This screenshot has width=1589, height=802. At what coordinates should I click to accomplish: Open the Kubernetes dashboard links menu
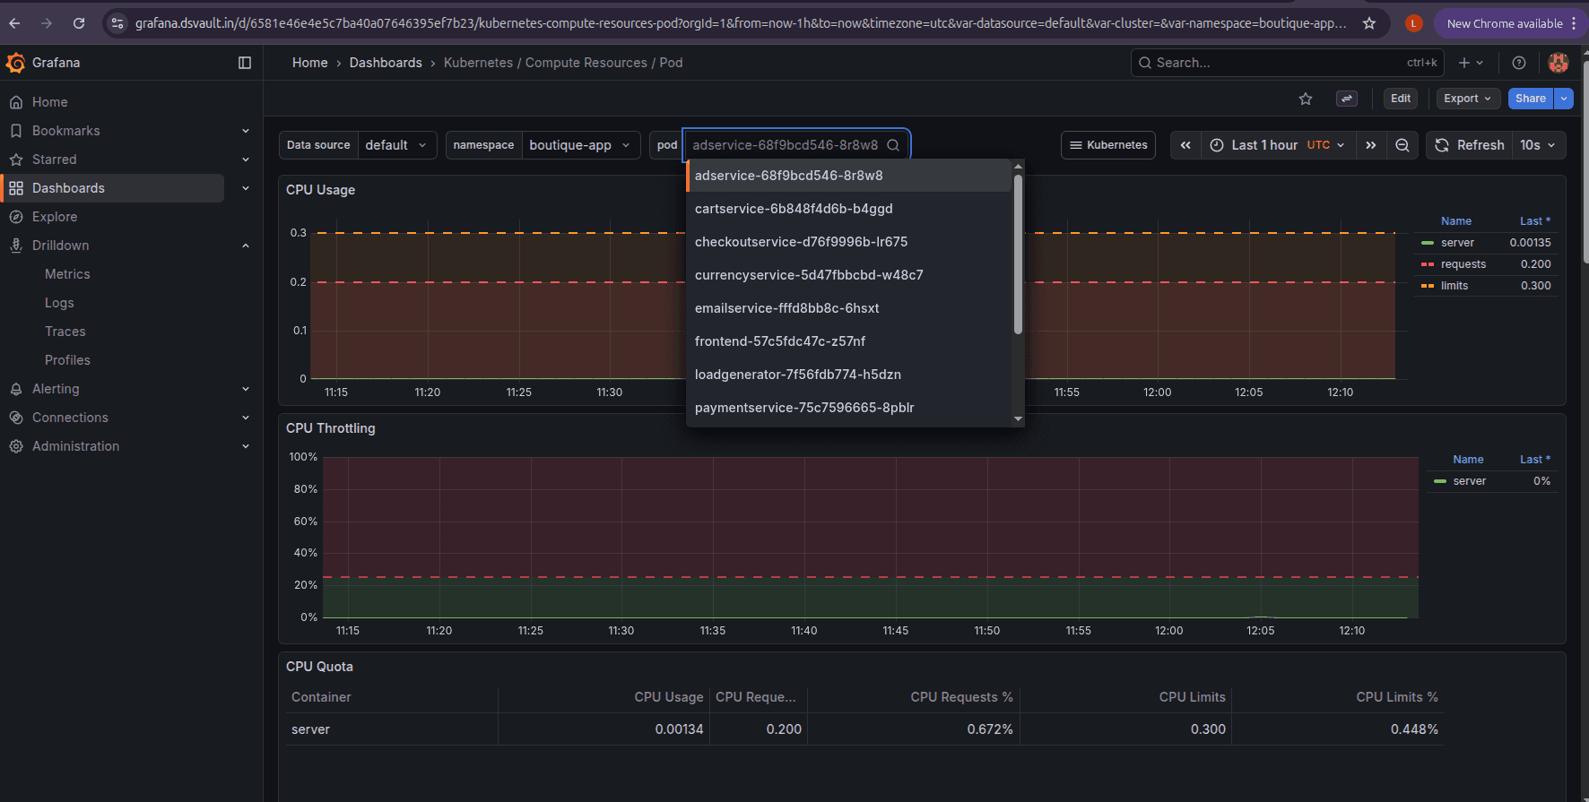click(x=1108, y=145)
